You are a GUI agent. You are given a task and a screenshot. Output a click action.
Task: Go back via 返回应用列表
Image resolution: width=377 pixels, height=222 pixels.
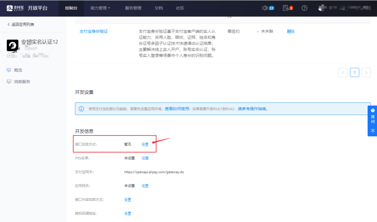[21, 24]
